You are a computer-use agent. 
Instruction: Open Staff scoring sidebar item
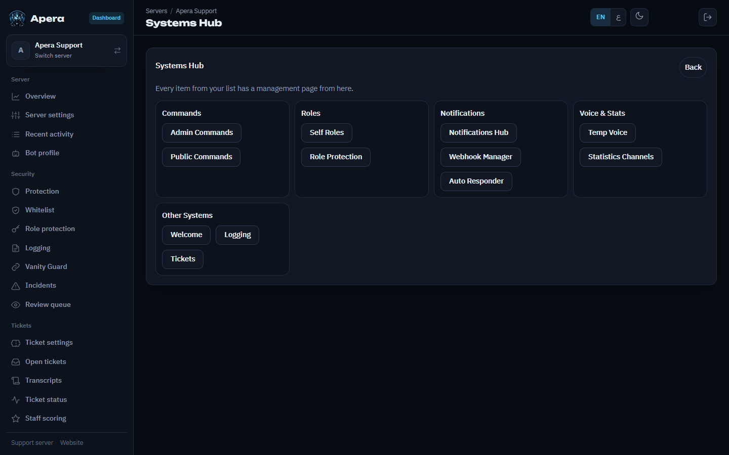[66, 419]
